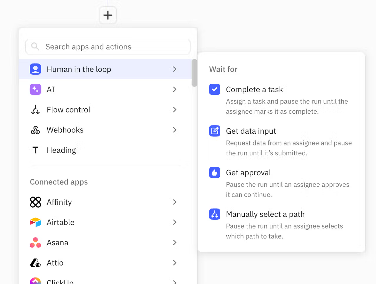The width and height of the screenshot is (376, 284).
Task: Click the Get data input pencil icon
Action: click(x=215, y=131)
